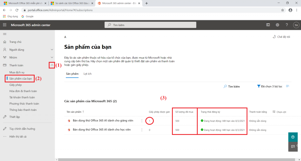Click Trạng thái đăng ký column header

tap(210, 112)
